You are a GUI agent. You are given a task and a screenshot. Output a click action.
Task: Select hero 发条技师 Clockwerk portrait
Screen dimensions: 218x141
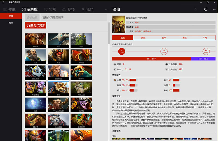[x=36, y=73]
